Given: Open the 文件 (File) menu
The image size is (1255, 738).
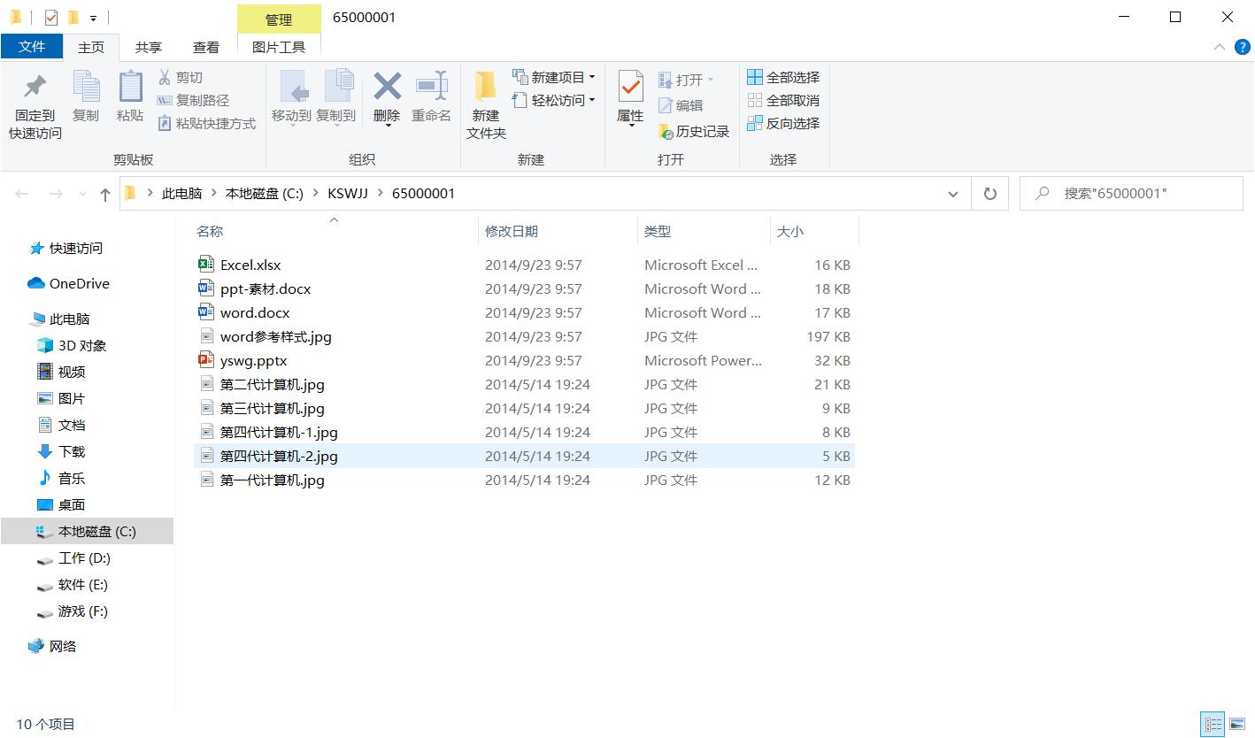Looking at the screenshot, I should point(32,47).
